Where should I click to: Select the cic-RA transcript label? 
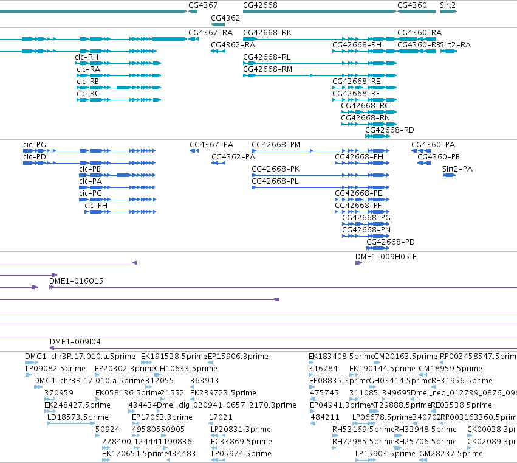click(88, 69)
